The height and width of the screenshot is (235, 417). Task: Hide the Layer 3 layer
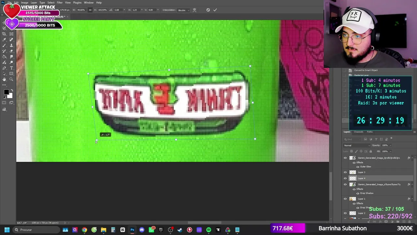[x=345, y=172]
